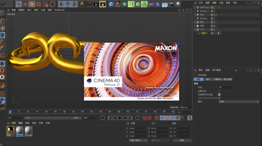Image resolution: width=262 pixels, height=146 pixels.
Task: Select the Live Selection tool in the toolbar
Action: (18, 4)
